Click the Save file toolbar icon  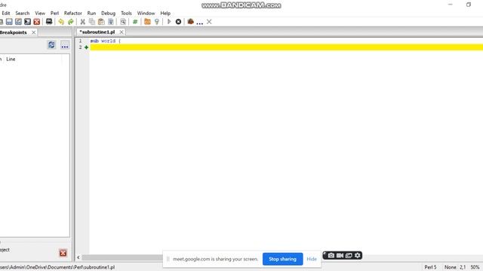tap(9, 22)
